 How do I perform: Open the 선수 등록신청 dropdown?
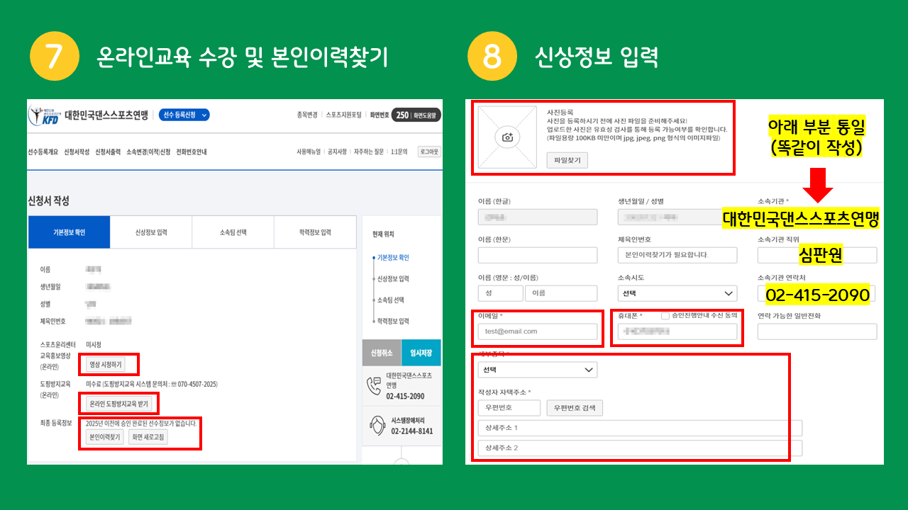[x=184, y=115]
